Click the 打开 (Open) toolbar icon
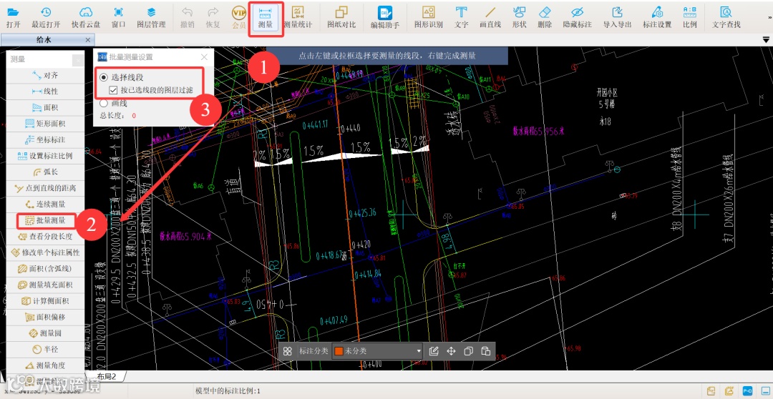Image resolution: width=773 pixels, height=399 pixels. coord(13,17)
